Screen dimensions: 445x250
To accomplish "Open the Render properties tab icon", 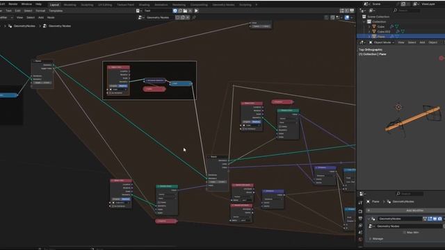I will coord(360,211).
